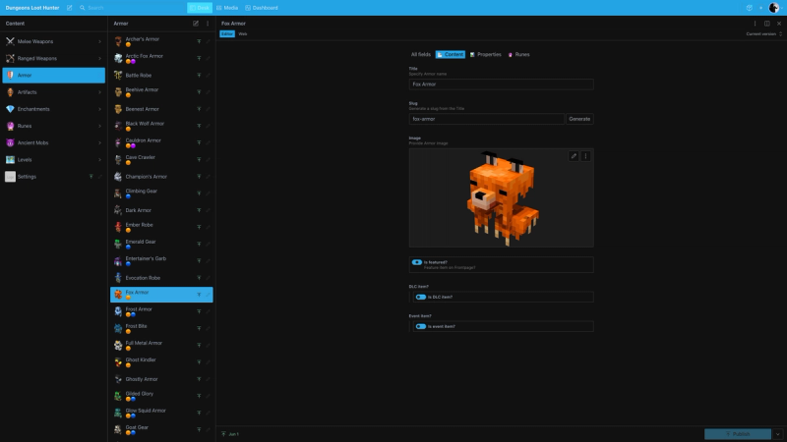787x442 pixels.
Task: Click the Melee Weapons crossed swords icon
Action: click(10, 41)
